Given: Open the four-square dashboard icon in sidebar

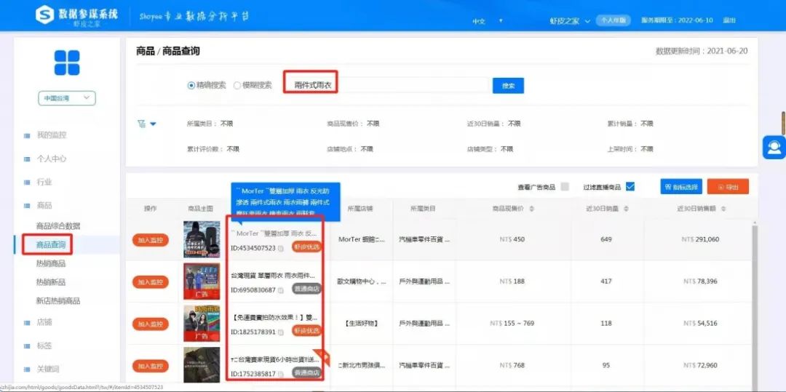Looking at the screenshot, I should coord(67,63).
